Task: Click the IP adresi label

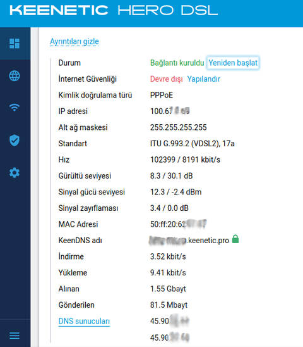Action: (73, 111)
